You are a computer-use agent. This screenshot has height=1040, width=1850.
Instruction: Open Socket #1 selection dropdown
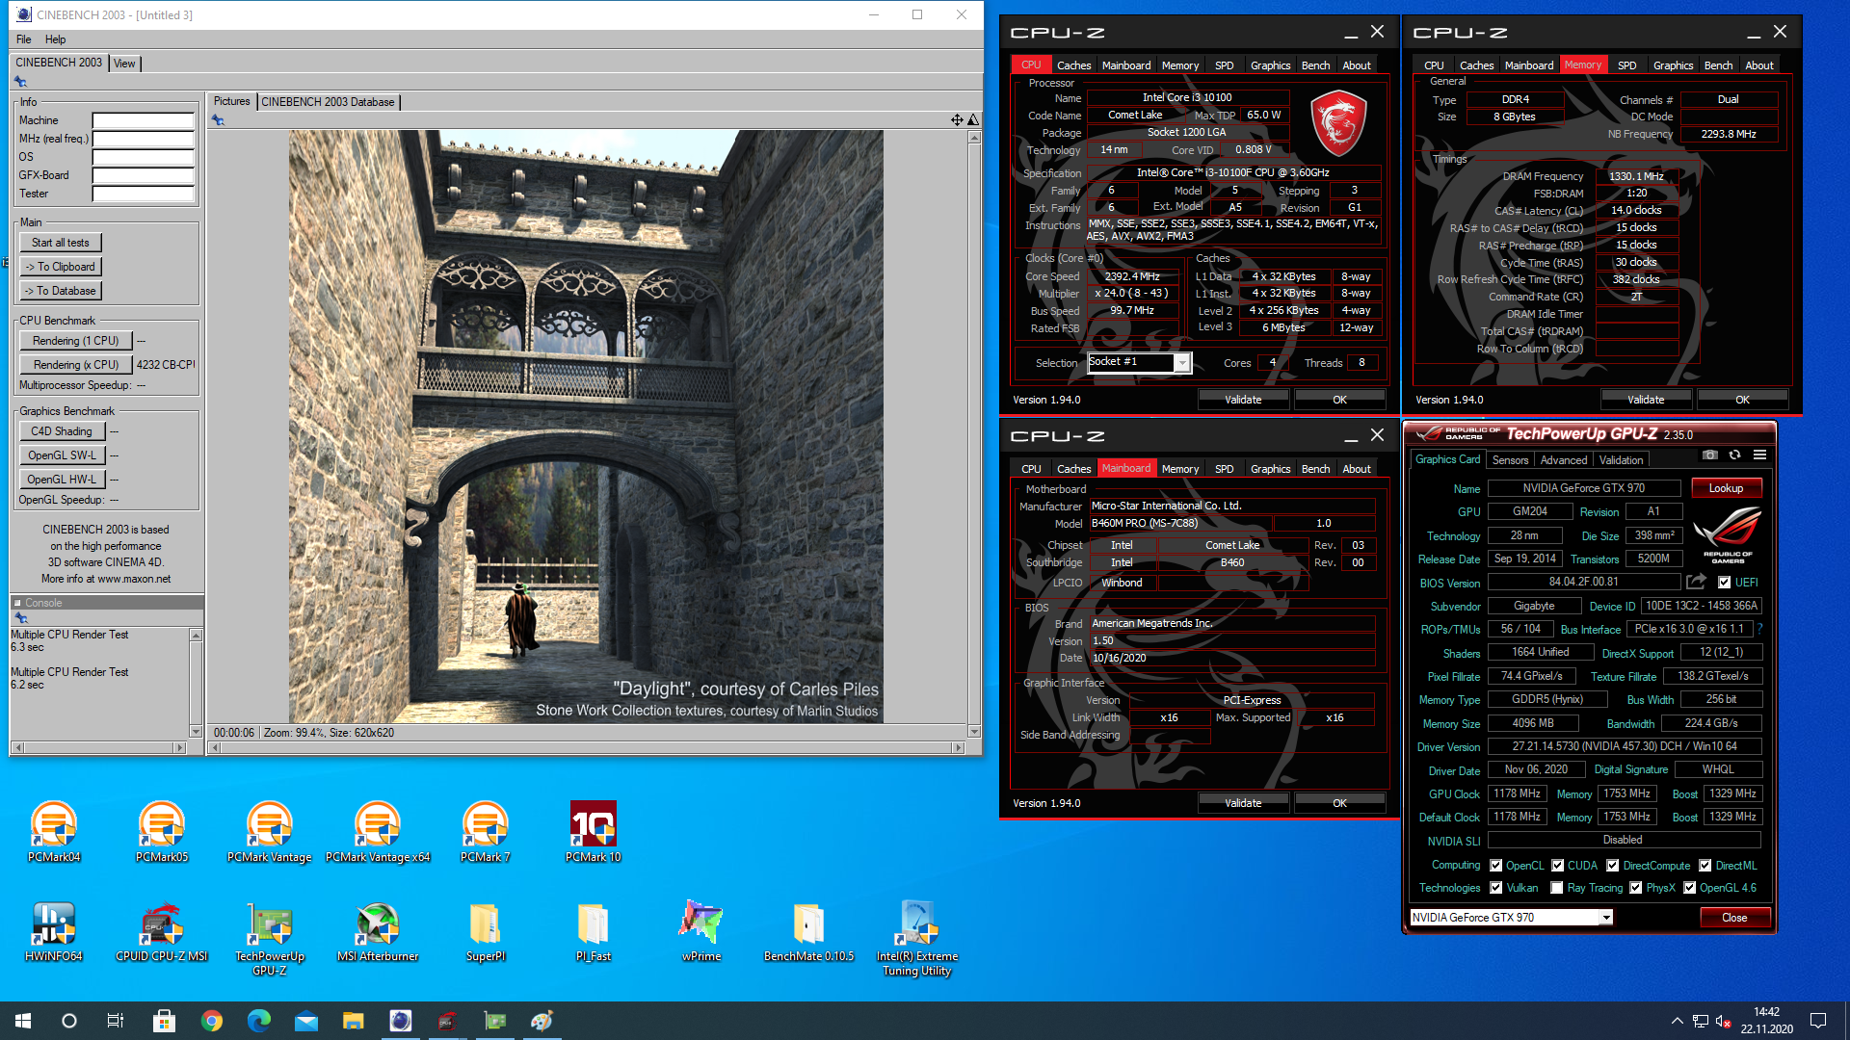click(1181, 363)
